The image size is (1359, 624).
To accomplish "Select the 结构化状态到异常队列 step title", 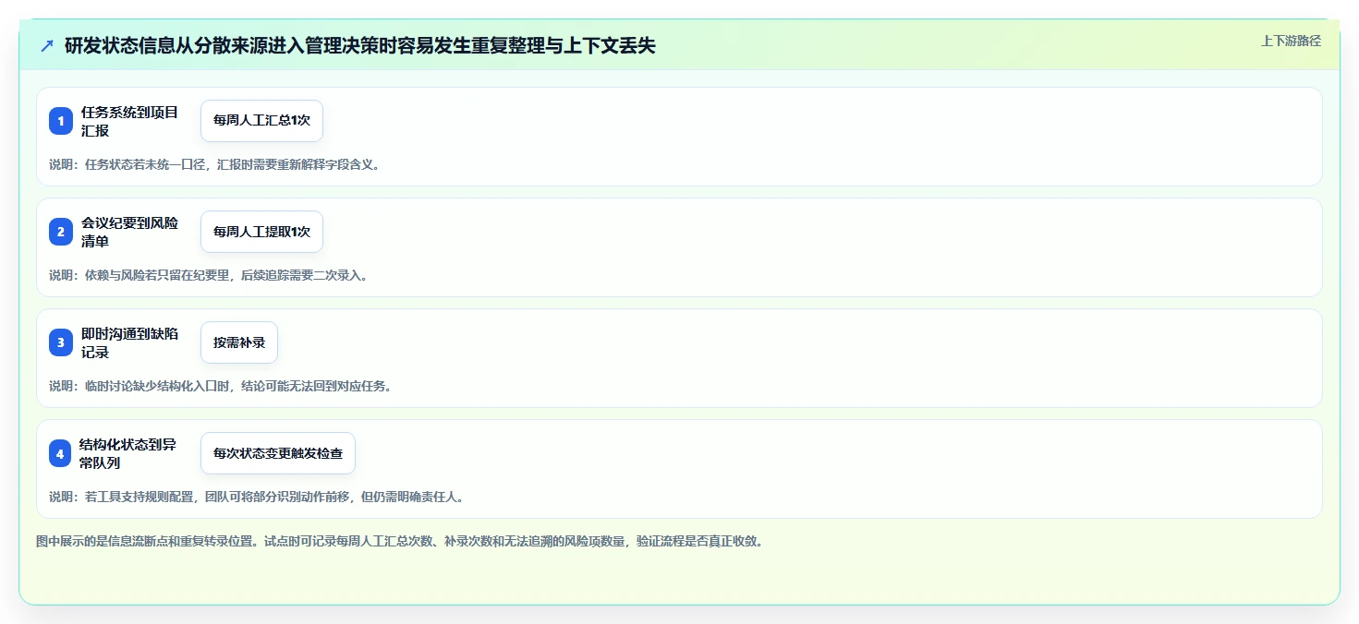I will point(127,453).
